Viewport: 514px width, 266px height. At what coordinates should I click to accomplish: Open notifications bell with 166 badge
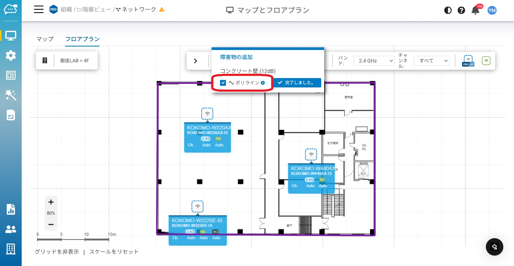(x=475, y=10)
